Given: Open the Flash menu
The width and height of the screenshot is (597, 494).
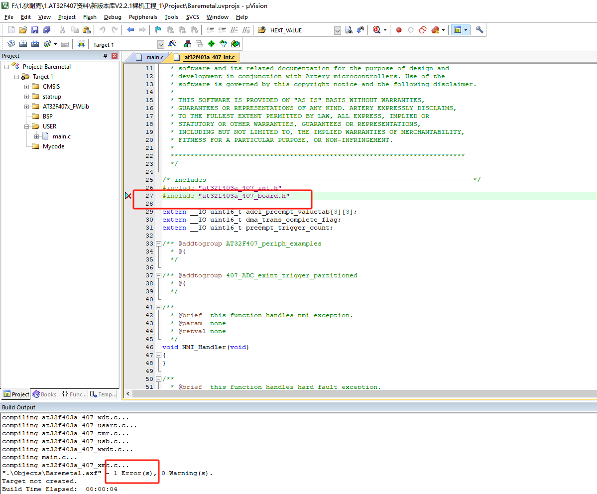Looking at the screenshot, I should tap(90, 17).
